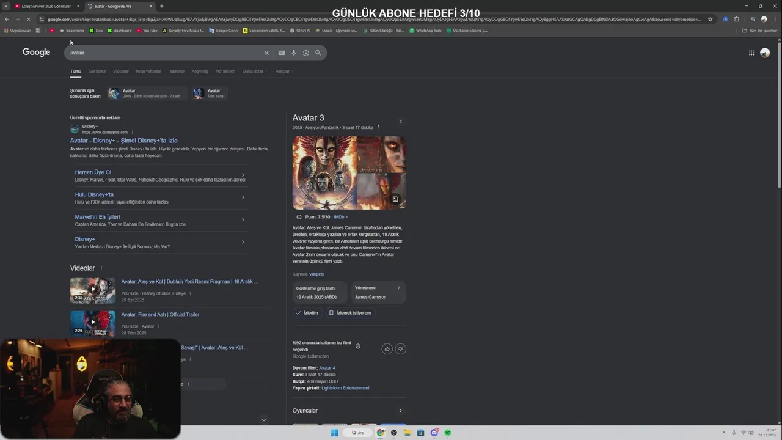Expand the Yönetmeni James Cameron card
The image size is (782, 440).
[378, 292]
